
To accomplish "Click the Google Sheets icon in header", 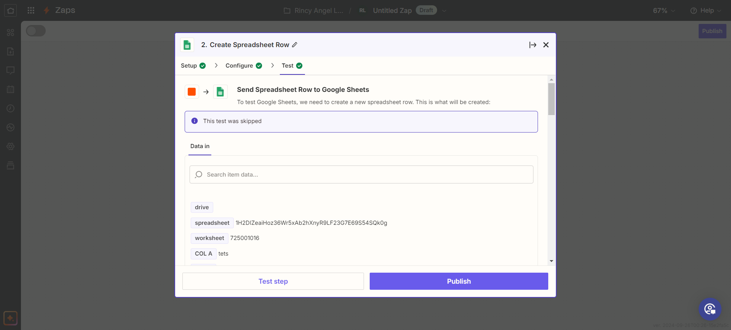I will 187,45.
